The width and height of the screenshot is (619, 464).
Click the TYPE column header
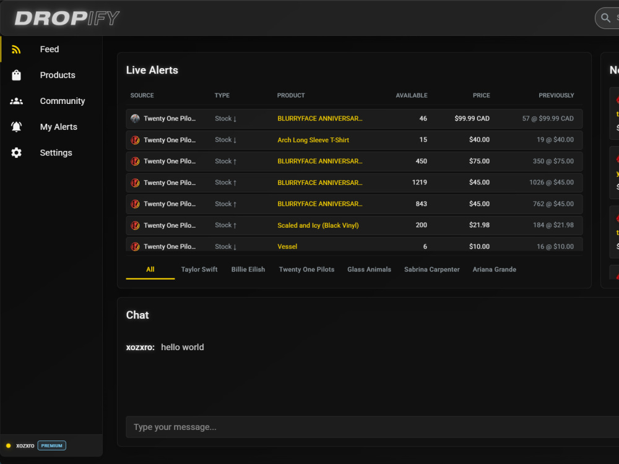coord(222,95)
